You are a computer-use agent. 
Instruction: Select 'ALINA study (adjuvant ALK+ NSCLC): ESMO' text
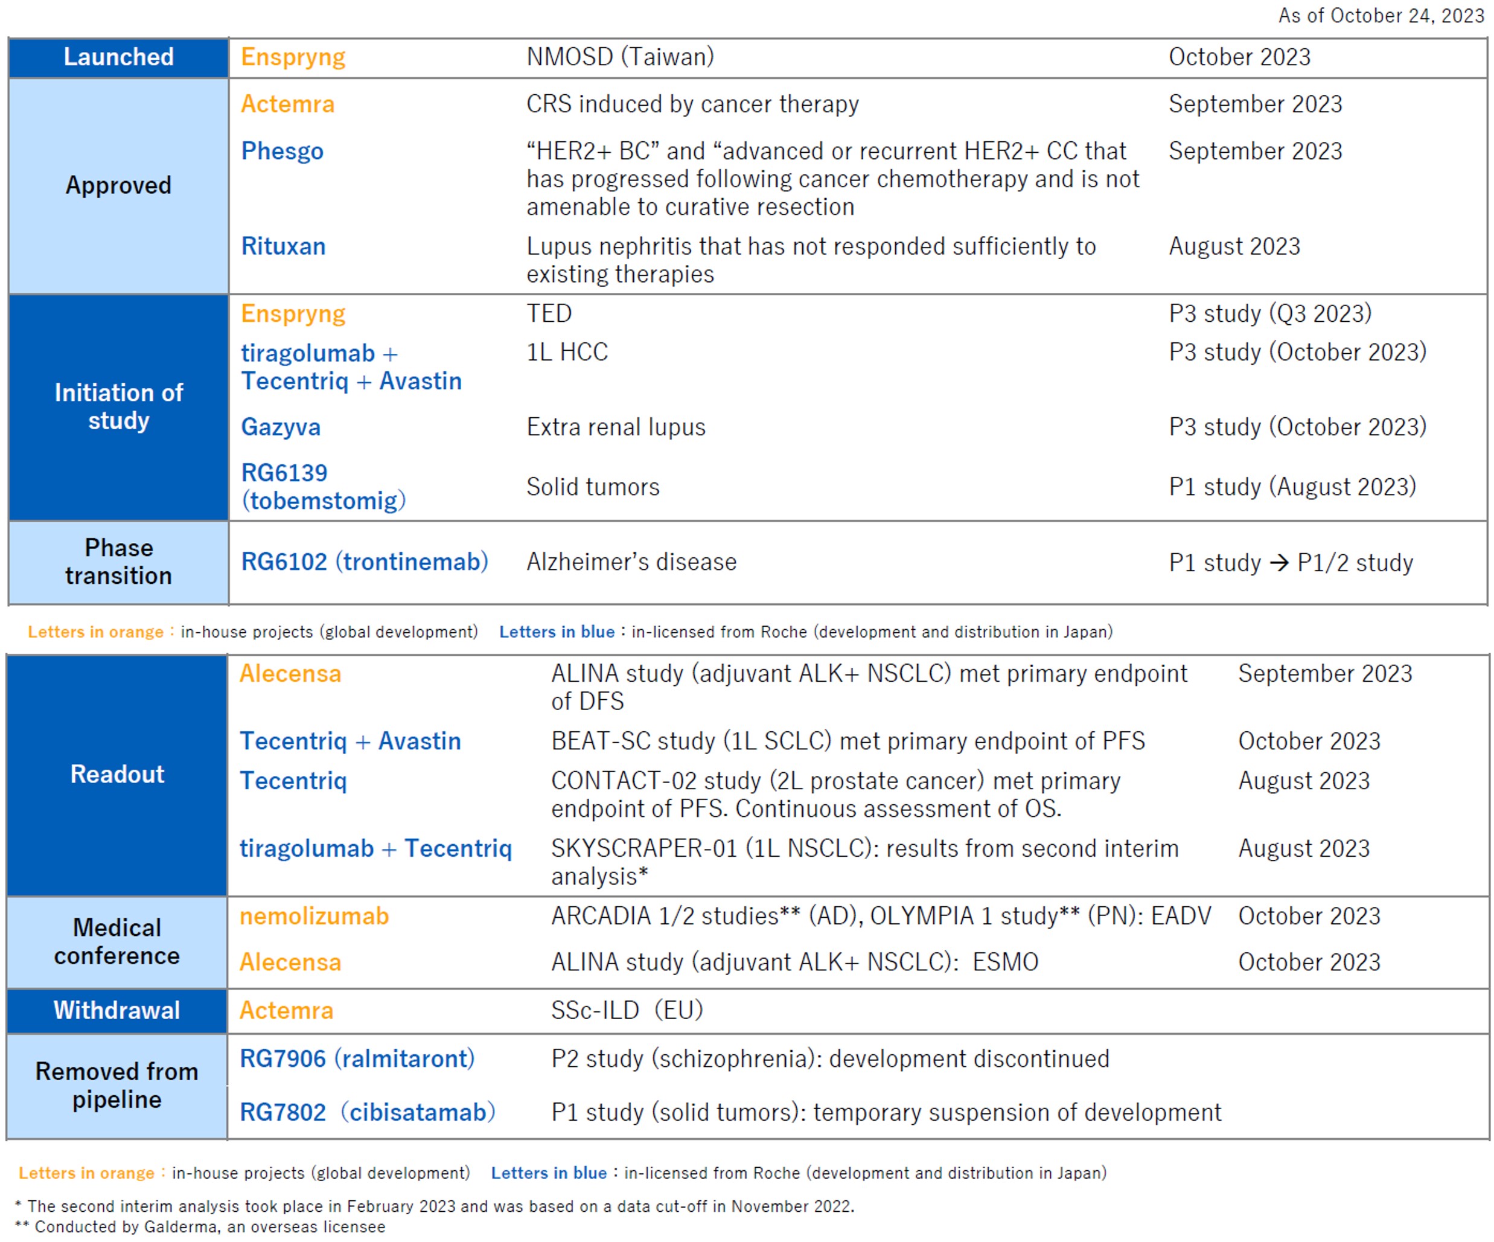click(794, 963)
